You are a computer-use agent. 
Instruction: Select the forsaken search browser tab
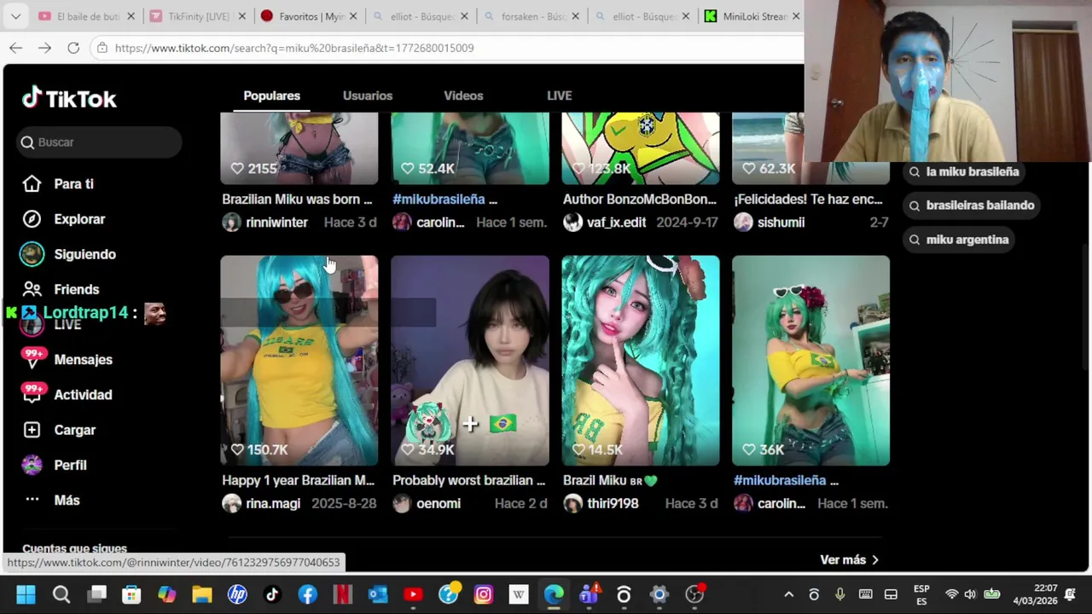click(x=531, y=16)
